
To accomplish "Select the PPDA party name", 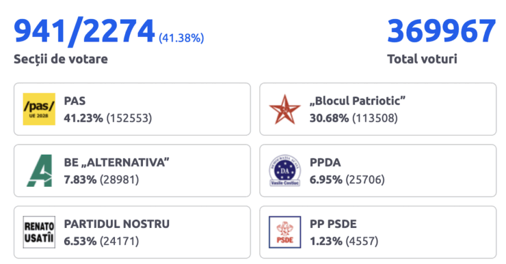I will click(x=325, y=162).
